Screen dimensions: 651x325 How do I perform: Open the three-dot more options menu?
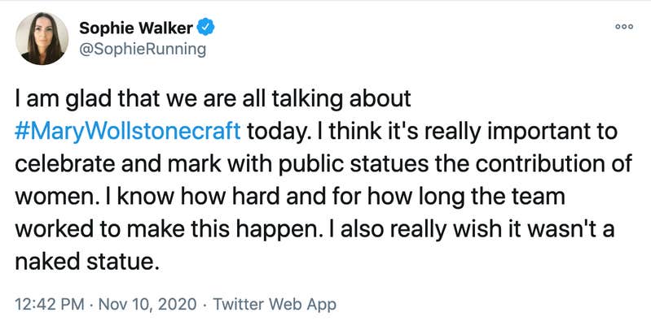(624, 27)
